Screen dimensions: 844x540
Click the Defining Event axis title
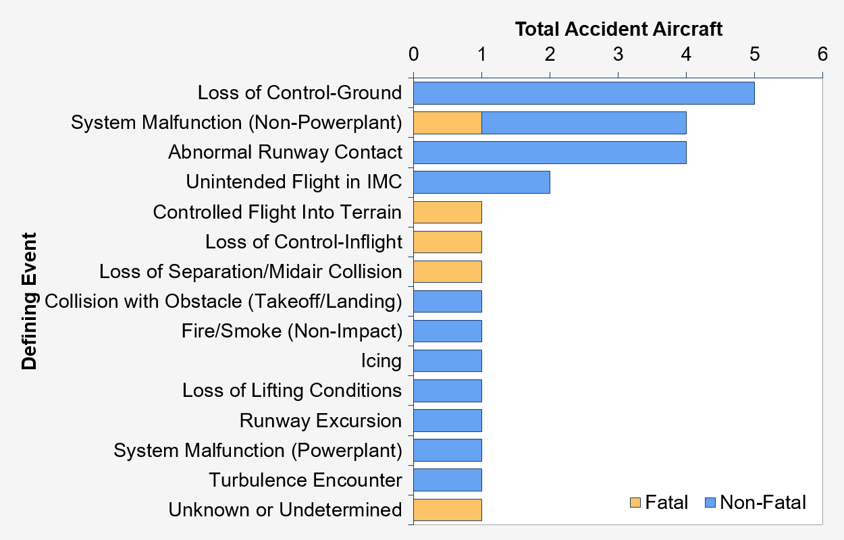coord(28,301)
